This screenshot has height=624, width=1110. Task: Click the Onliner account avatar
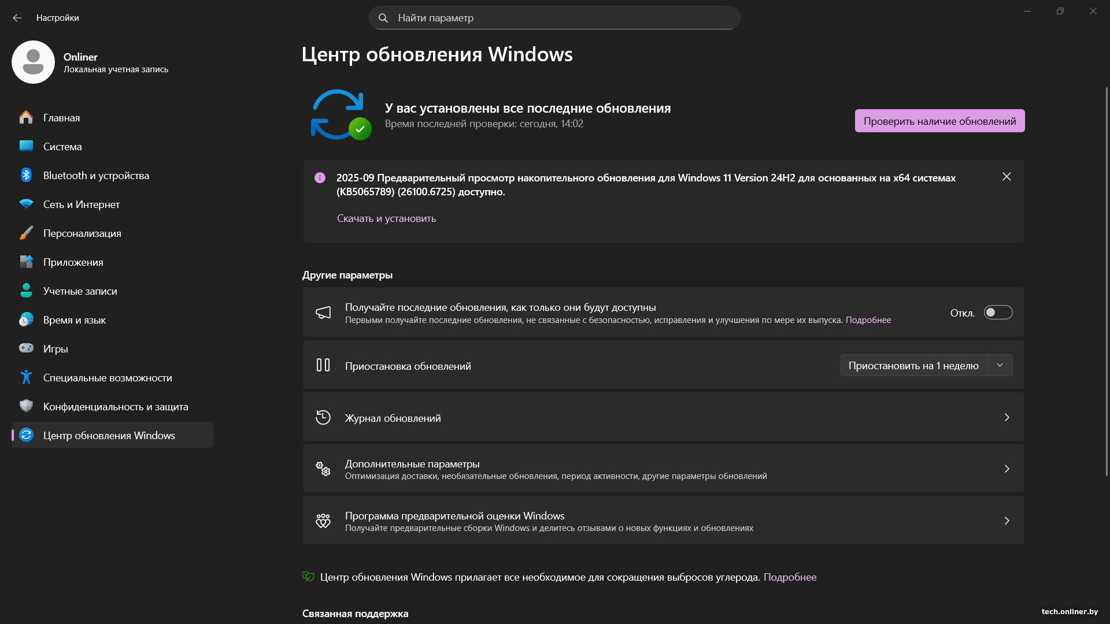(33, 62)
